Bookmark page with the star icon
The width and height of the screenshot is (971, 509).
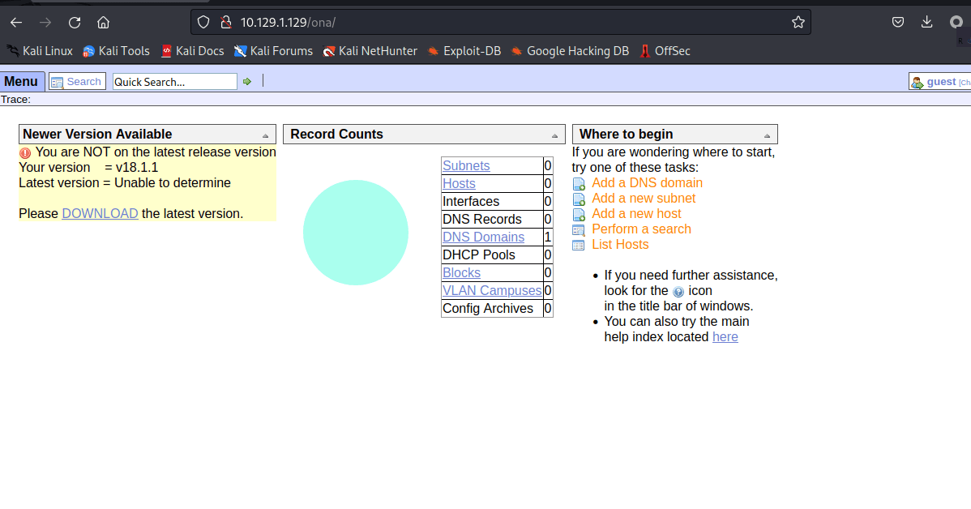click(x=798, y=23)
